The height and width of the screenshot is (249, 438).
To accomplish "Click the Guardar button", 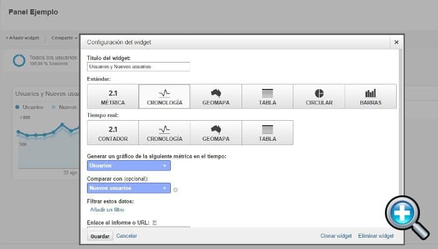I will point(100,236).
